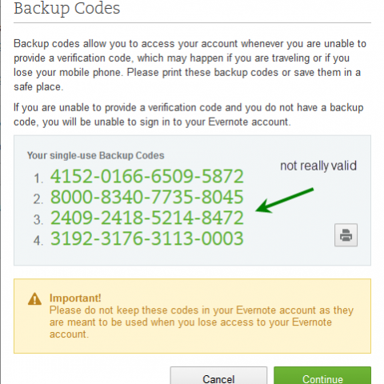
Task: Click the Important warning triangle icon
Action: 34,299
